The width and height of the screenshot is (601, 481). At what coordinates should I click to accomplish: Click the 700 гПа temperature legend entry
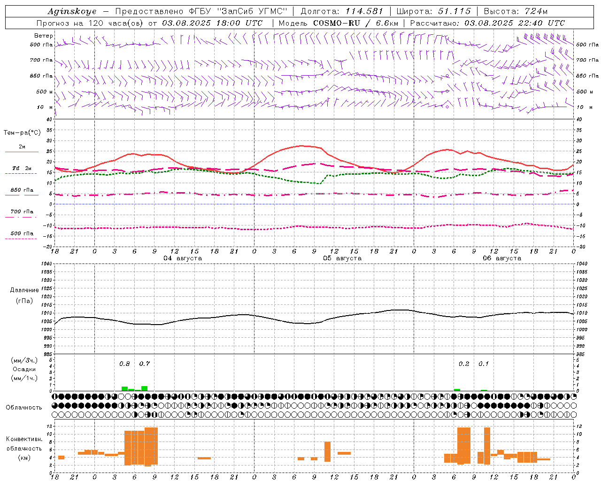point(22,211)
